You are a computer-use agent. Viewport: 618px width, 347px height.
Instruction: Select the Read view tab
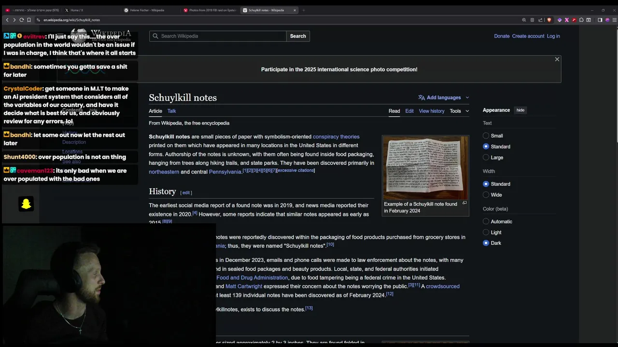pyautogui.click(x=394, y=111)
